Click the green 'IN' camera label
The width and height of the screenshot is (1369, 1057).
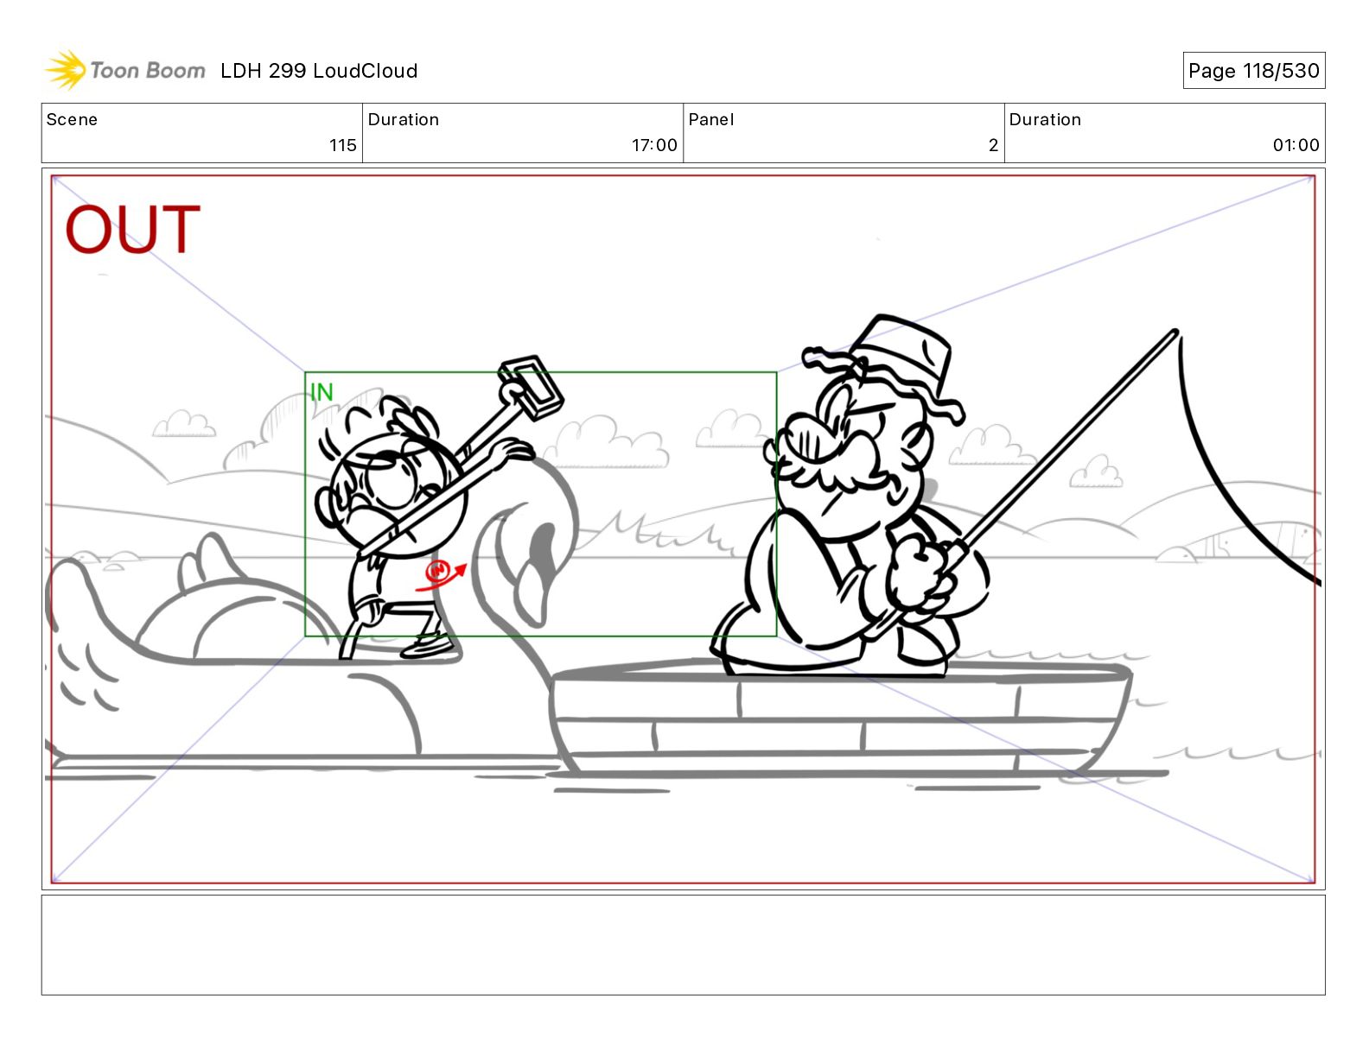322,392
